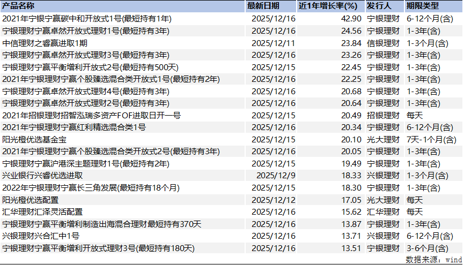Select product 宁银理财宁赢卓然开放式理财3号
This screenshot has height=265, width=464.
pyautogui.click(x=86, y=55)
